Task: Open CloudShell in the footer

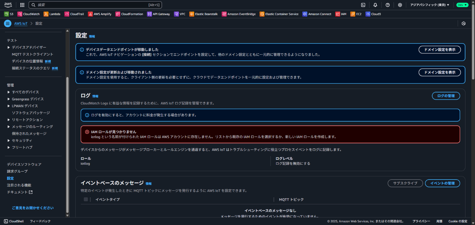Action: pos(14,221)
